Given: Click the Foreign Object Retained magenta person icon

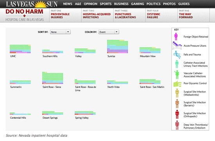Looking at the screenshot, I should tap(176, 37).
